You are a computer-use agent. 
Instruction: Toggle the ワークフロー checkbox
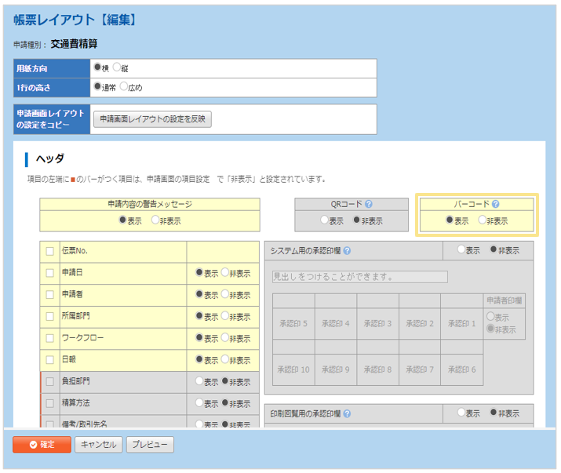point(50,338)
